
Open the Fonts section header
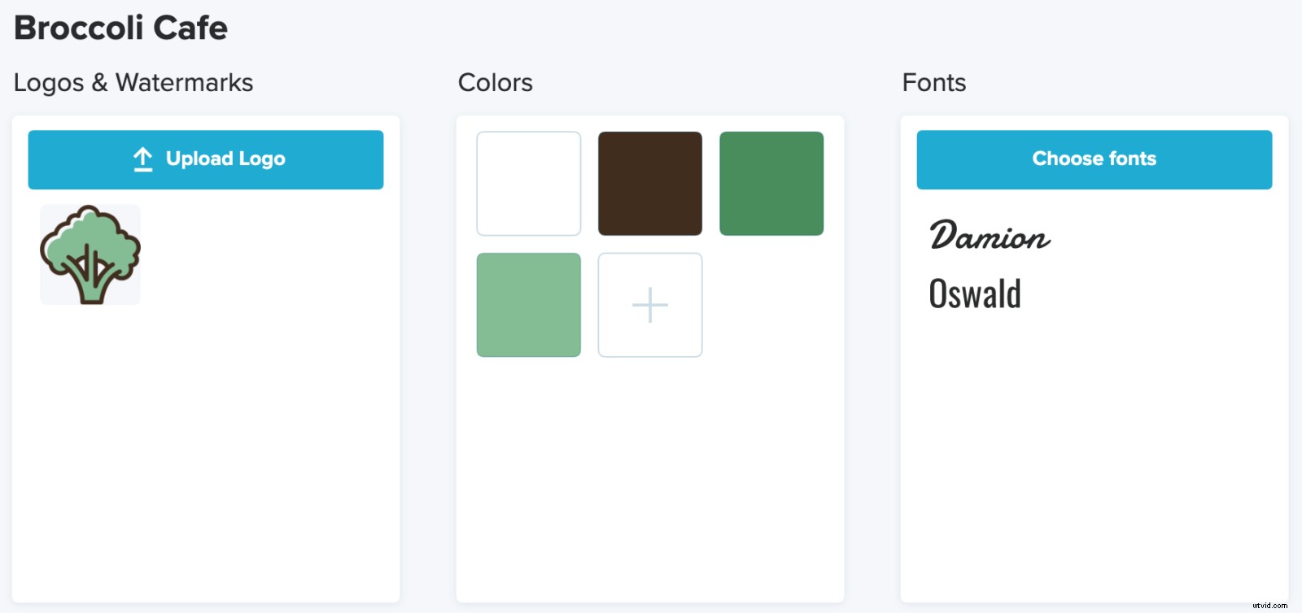pos(933,82)
